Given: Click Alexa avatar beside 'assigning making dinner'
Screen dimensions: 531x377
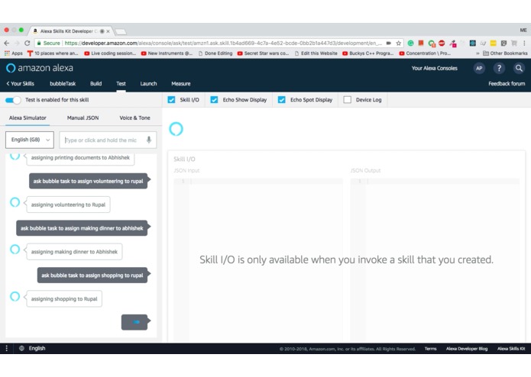Looking at the screenshot, I should [x=15, y=250].
